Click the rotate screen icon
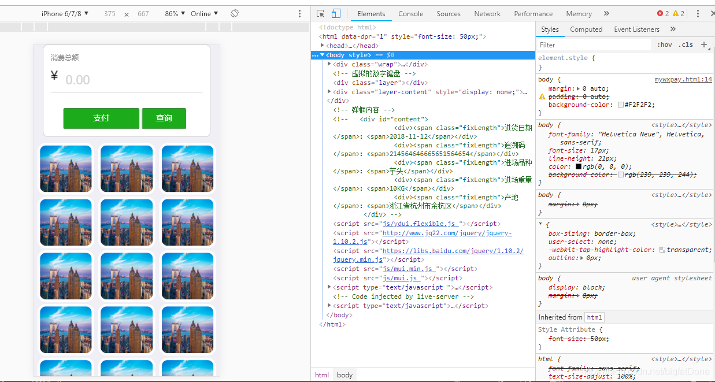 coord(235,13)
